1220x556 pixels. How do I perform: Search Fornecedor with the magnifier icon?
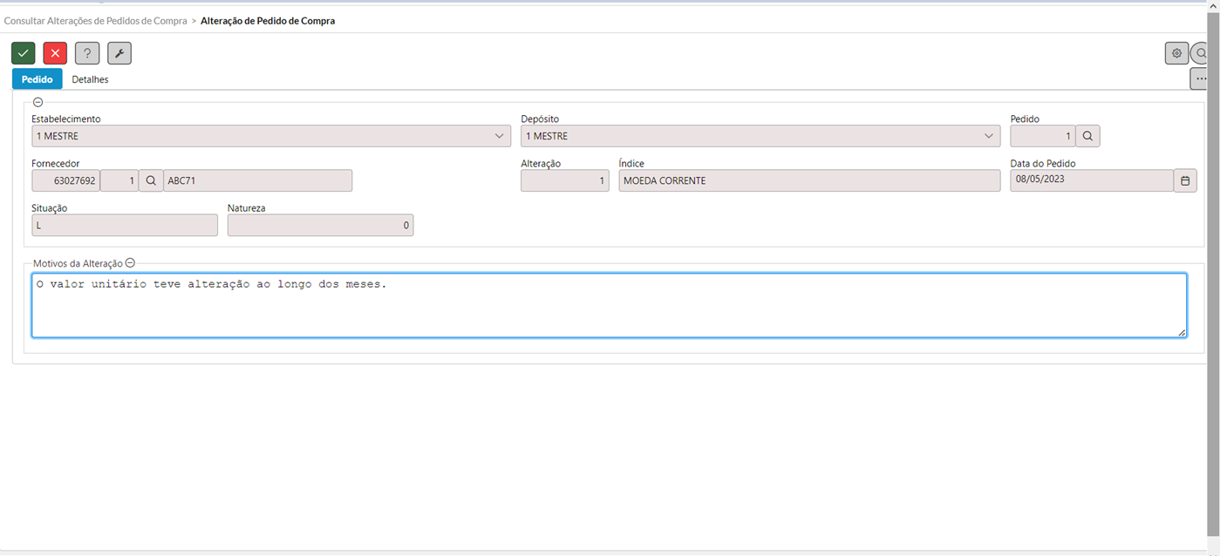click(x=151, y=180)
